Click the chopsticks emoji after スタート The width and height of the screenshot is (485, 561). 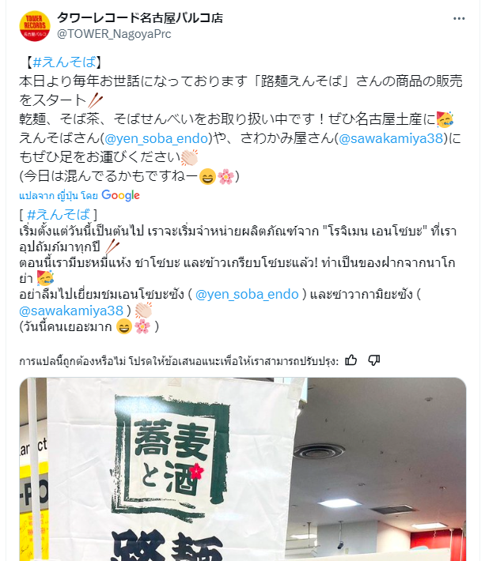click(95, 100)
